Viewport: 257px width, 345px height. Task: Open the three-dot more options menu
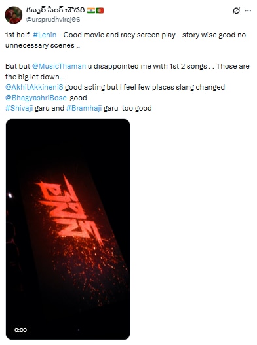248,10
